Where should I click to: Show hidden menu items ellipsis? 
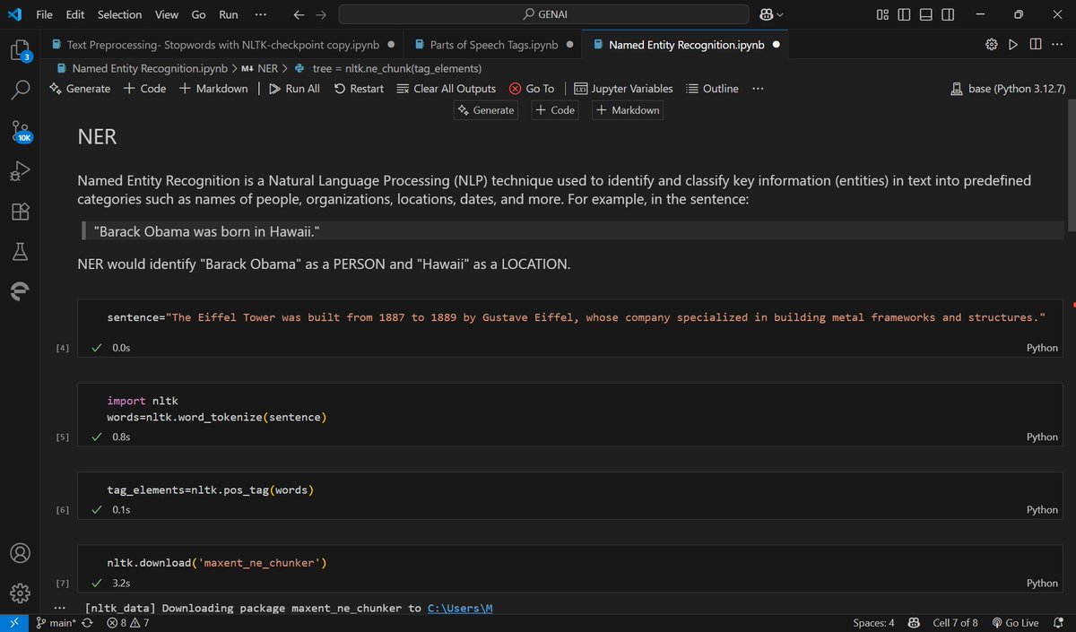coord(260,14)
